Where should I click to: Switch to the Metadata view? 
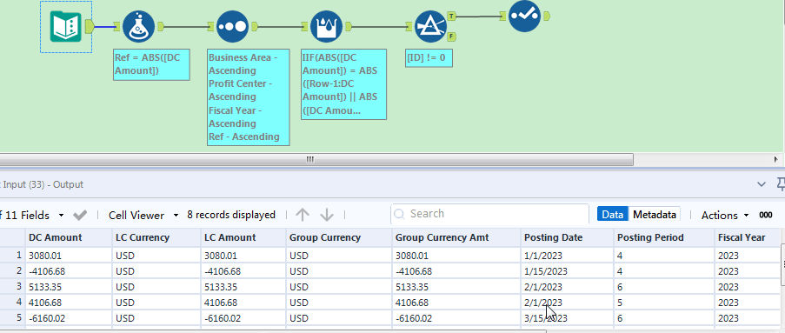654,215
